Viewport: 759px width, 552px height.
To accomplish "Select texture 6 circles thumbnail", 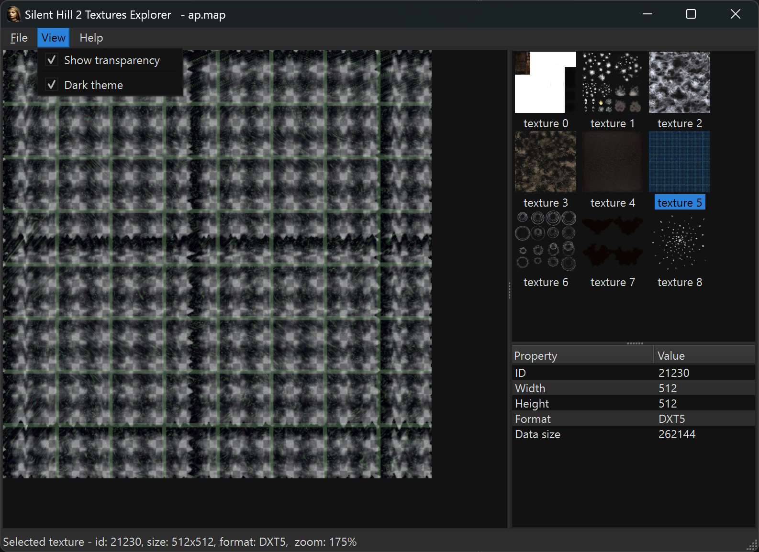I will click(546, 241).
